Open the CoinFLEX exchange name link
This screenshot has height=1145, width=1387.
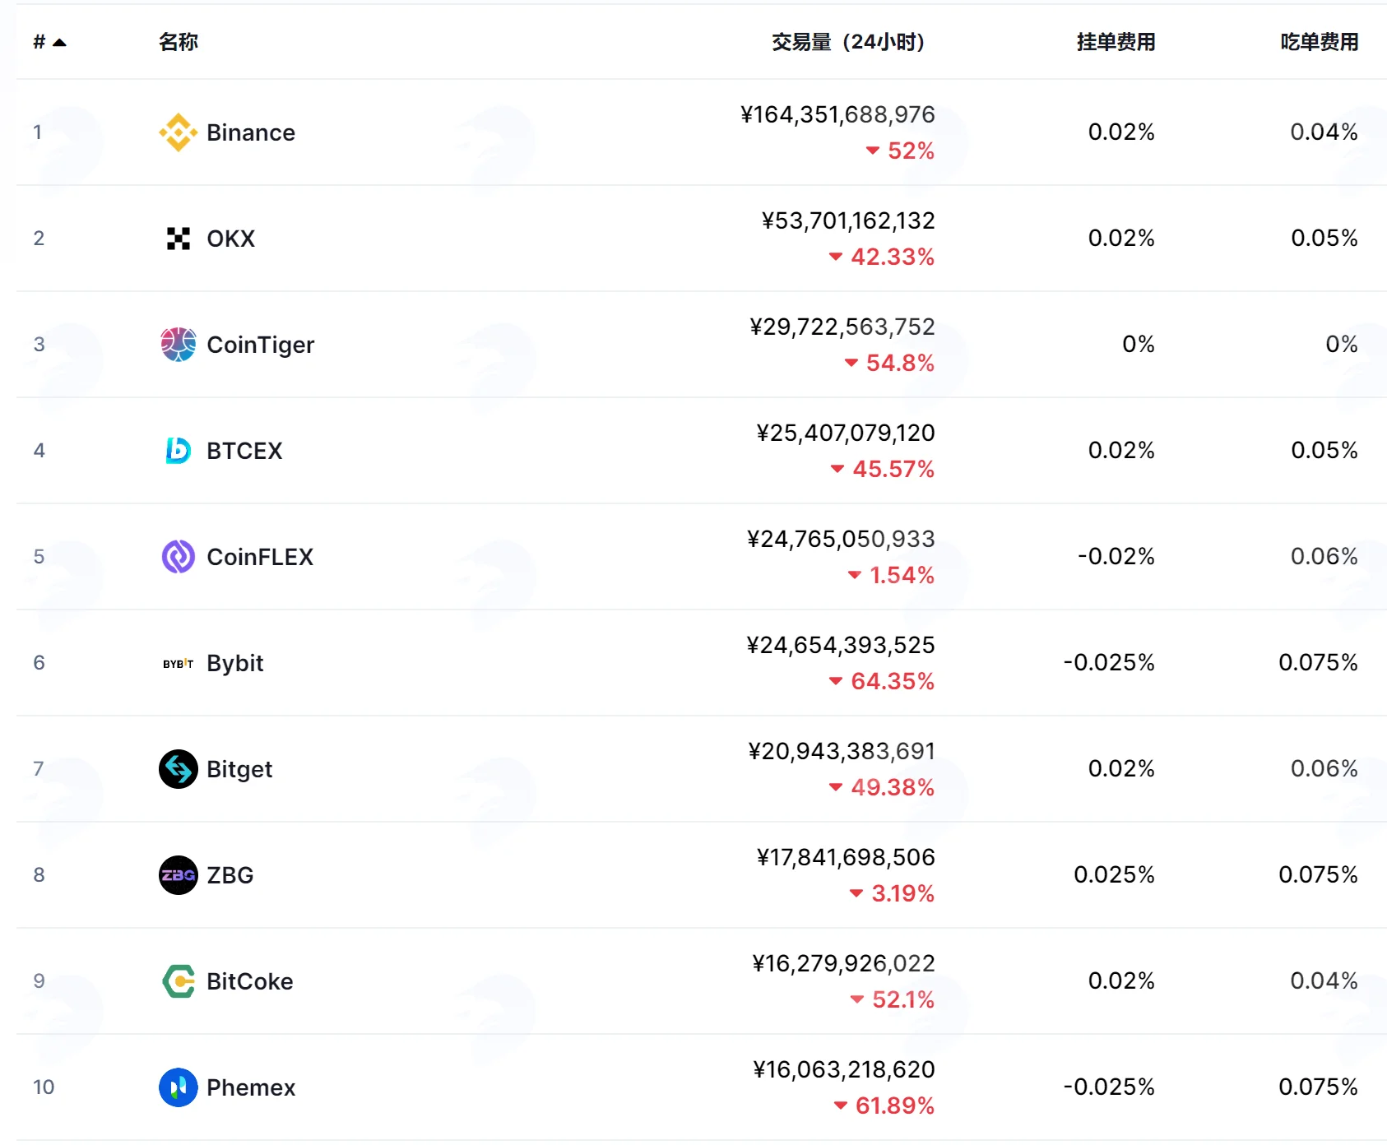pos(260,557)
